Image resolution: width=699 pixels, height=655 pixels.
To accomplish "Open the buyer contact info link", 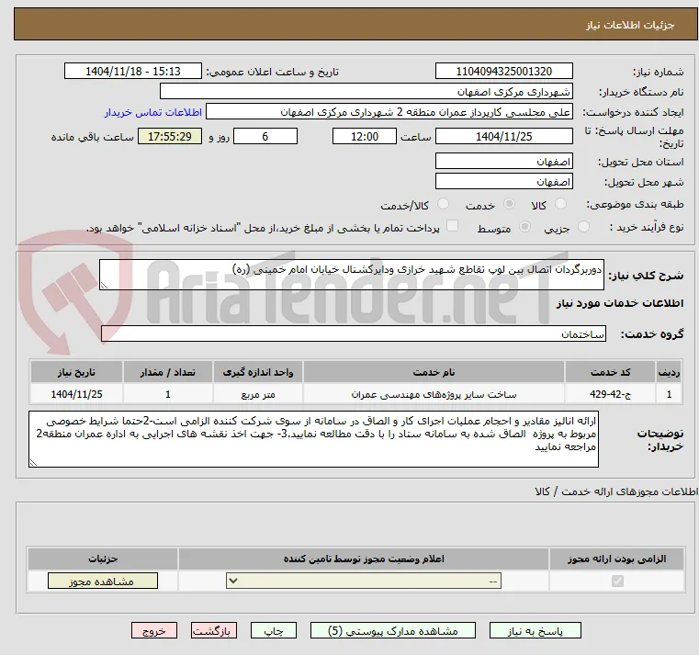I will (x=153, y=112).
